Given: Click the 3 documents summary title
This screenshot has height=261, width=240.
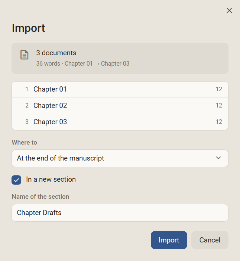Looking at the screenshot, I should point(56,53).
